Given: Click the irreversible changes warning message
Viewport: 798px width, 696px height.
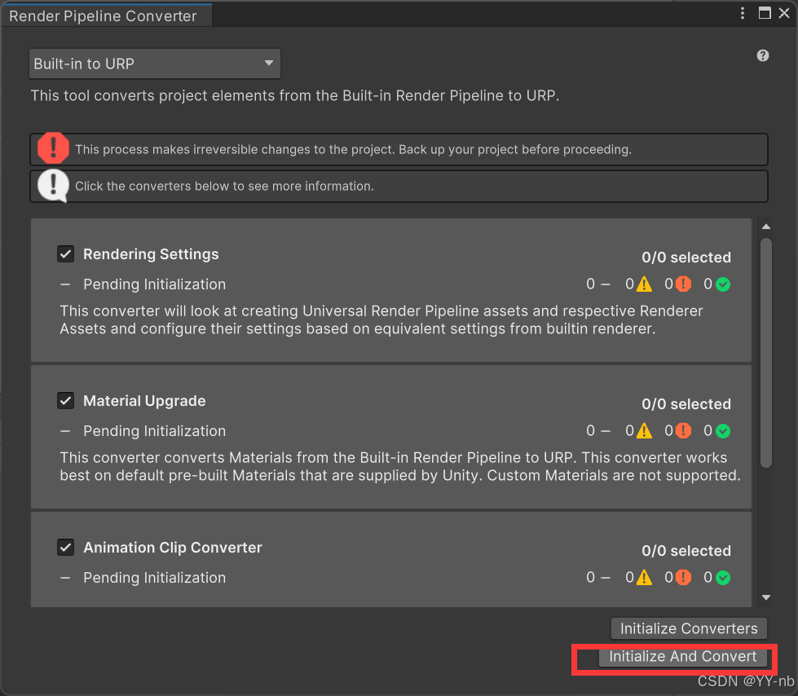Looking at the screenshot, I should tap(353, 150).
